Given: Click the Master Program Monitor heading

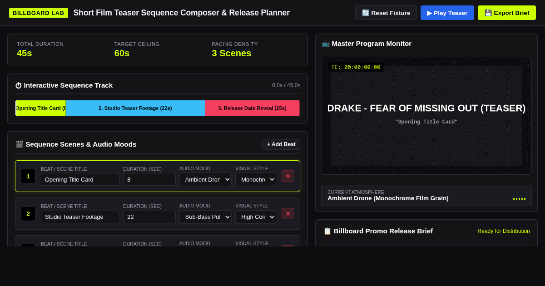Looking at the screenshot, I should coord(367,44).
